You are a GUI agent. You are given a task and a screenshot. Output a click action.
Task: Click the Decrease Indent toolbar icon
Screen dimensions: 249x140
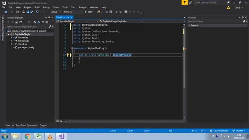coord(116,12)
